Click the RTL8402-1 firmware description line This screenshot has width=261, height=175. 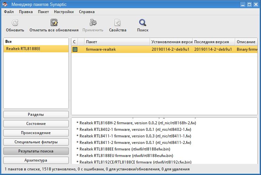pos(134,130)
